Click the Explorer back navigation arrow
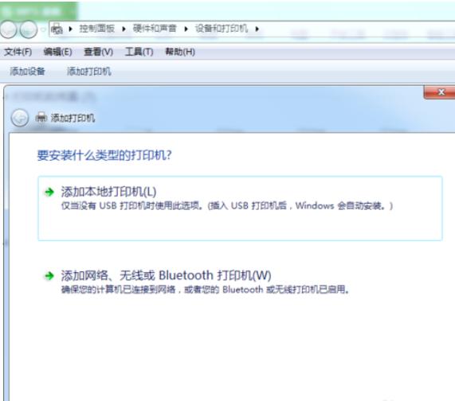This screenshot has height=401, width=455. click(x=9, y=29)
